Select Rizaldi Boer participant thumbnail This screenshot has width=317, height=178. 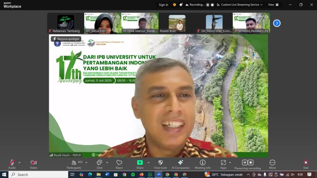point(177,23)
